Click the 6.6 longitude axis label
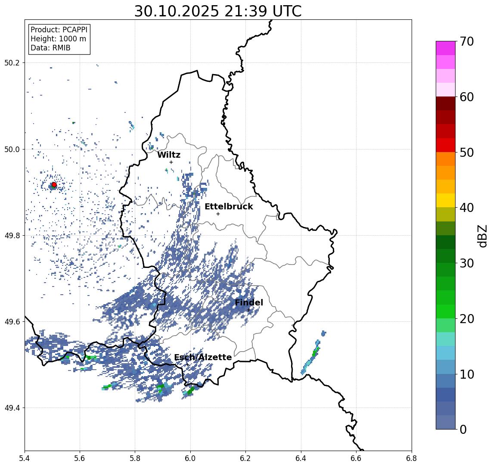Viewport: 493px width, 467px height. (356, 458)
